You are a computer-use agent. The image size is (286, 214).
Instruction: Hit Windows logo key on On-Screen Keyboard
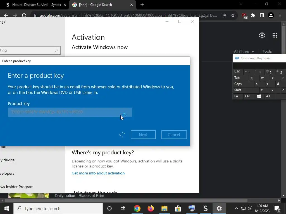(x=259, y=96)
